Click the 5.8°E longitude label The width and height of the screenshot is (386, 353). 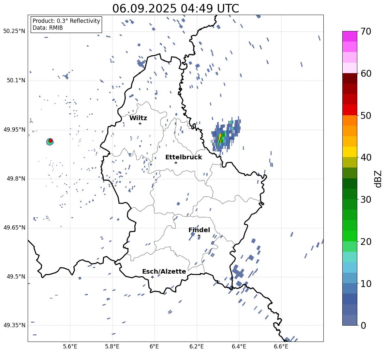point(112,346)
